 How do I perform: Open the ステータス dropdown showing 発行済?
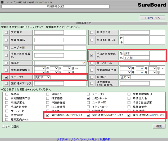pos(43,78)
